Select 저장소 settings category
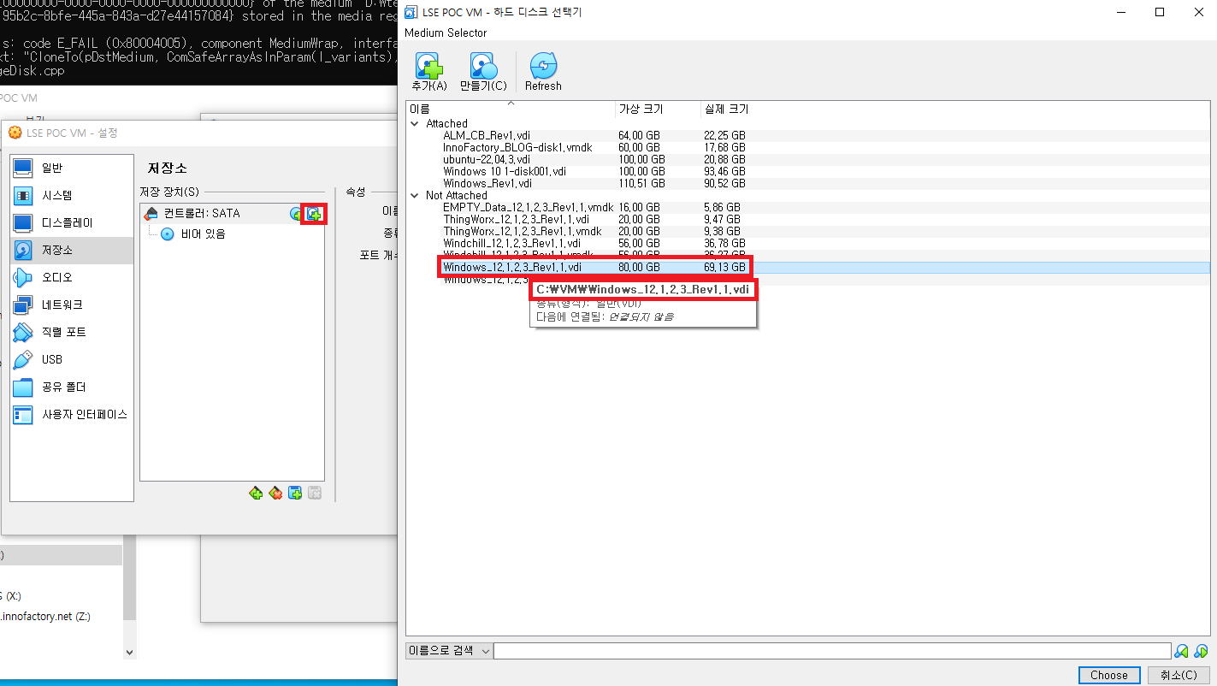The width and height of the screenshot is (1217, 686). (72, 251)
